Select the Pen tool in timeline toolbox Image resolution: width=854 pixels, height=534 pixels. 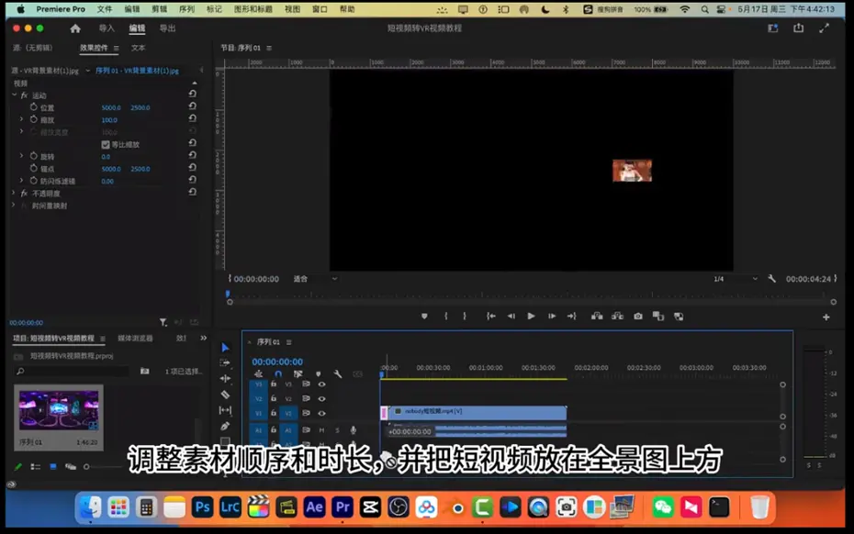225,427
